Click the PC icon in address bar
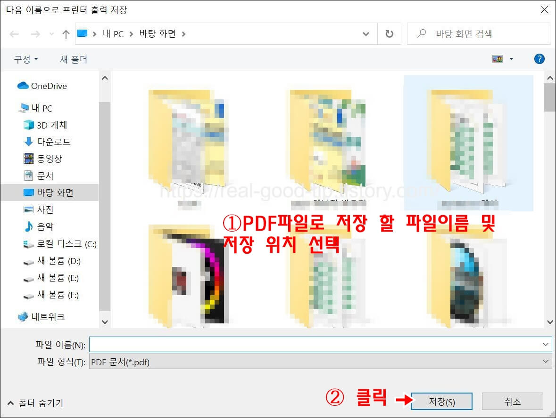Viewport: 556px width, 418px height. [82, 33]
